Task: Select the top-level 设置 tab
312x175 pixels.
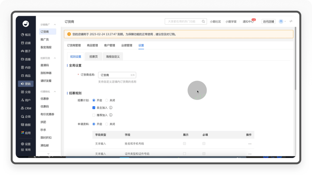Action: click(141, 45)
